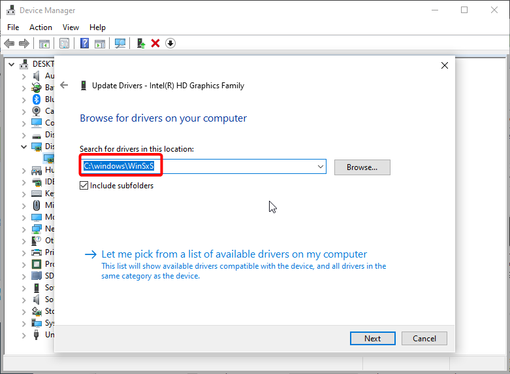Close the Update Drivers dialog with its X
The width and height of the screenshot is (510, 374).
point(444,65)
